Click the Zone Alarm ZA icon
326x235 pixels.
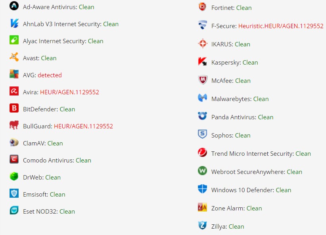tap(203, 208)
